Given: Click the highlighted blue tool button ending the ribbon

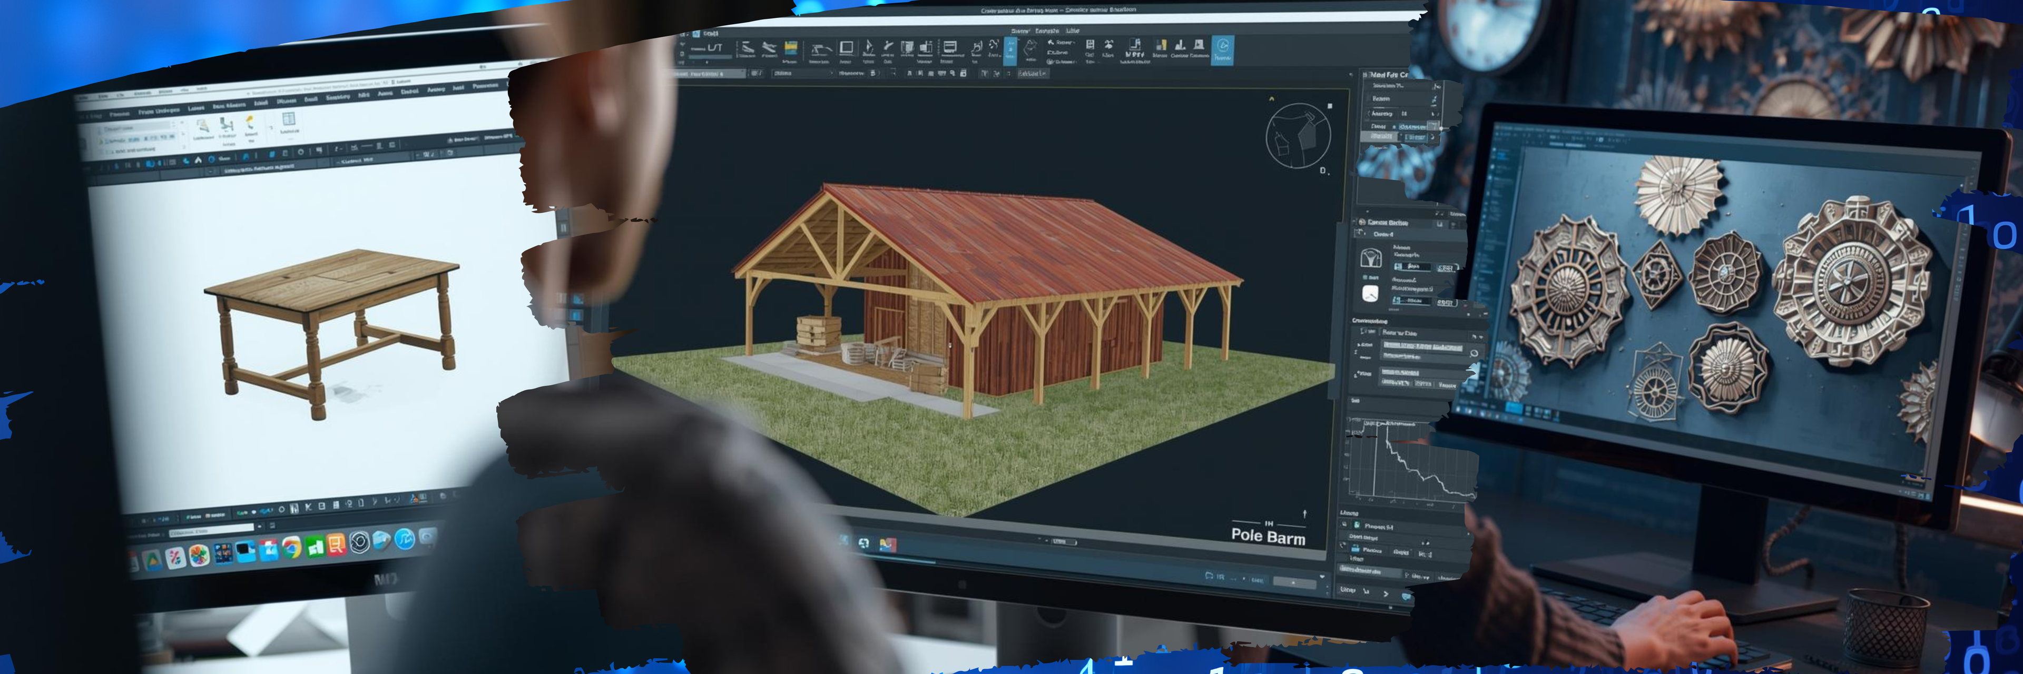Looking at the screenshot, I should click(x=1222, y=49).
